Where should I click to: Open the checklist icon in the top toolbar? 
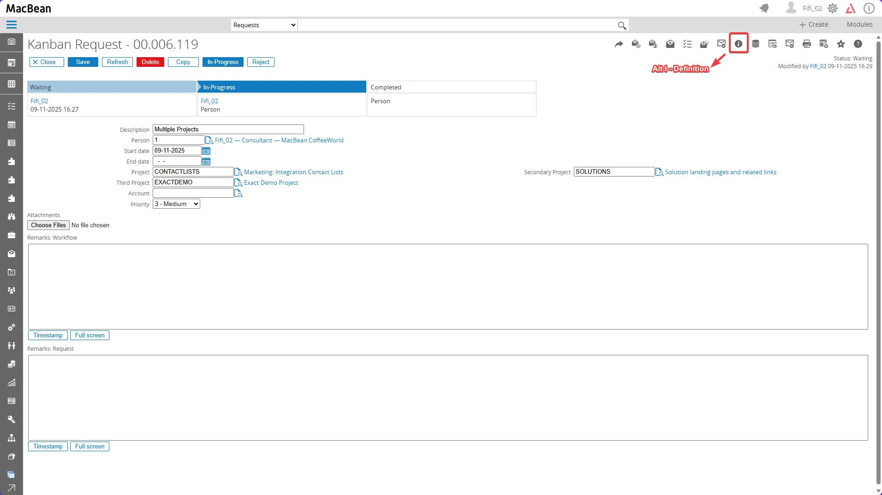point(687,44)
